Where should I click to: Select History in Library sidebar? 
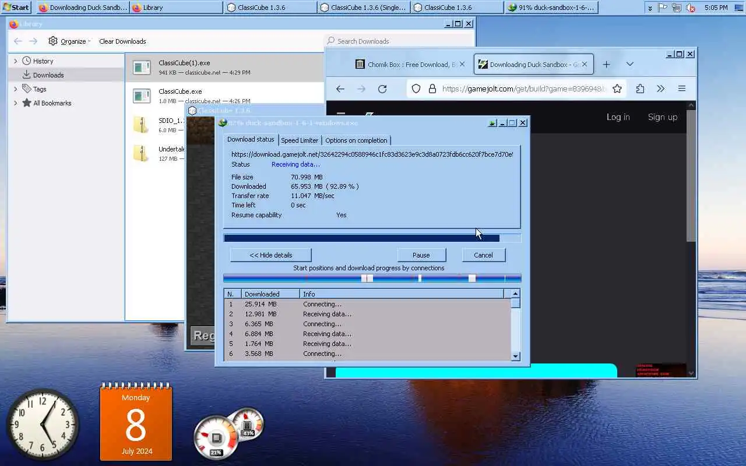point(66,61)
